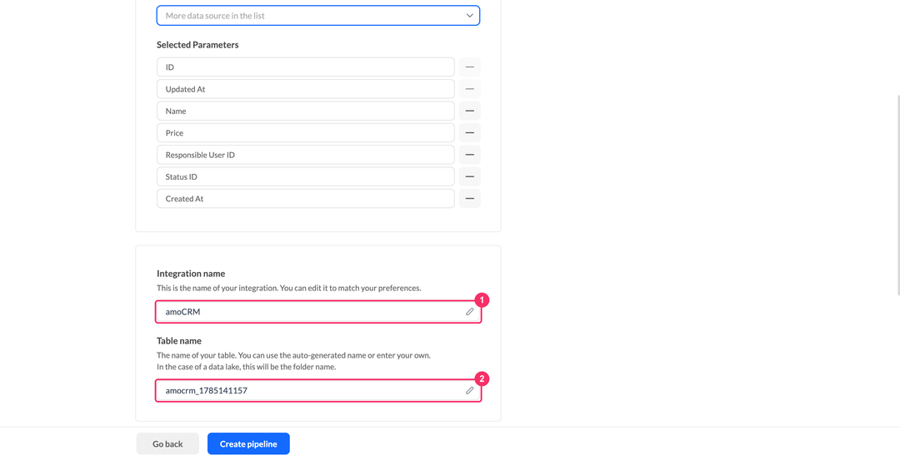Open the More data source dropdown

[318, 16]
